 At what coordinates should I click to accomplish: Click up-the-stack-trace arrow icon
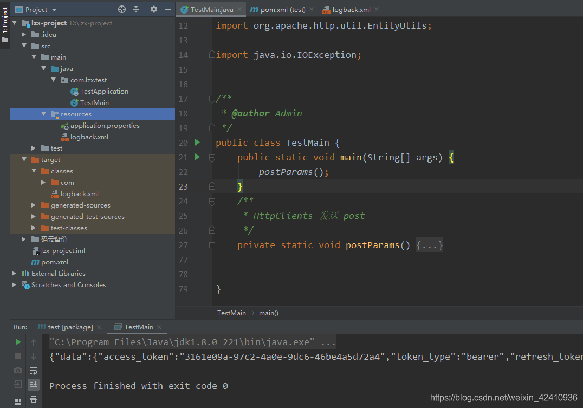34,342
